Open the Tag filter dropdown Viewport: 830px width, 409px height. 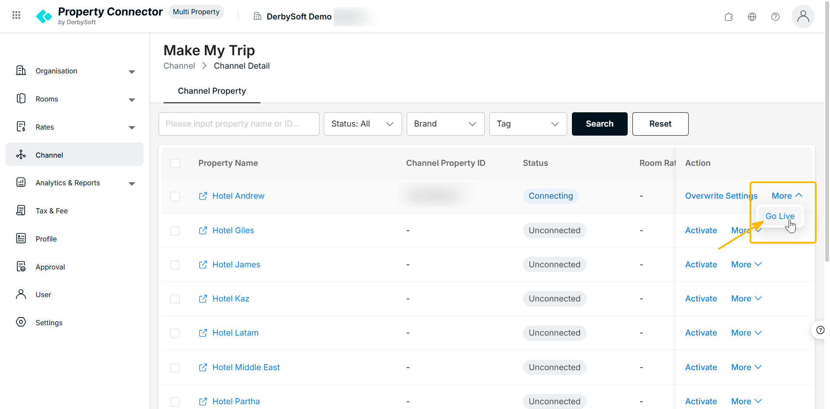[528, 124]
